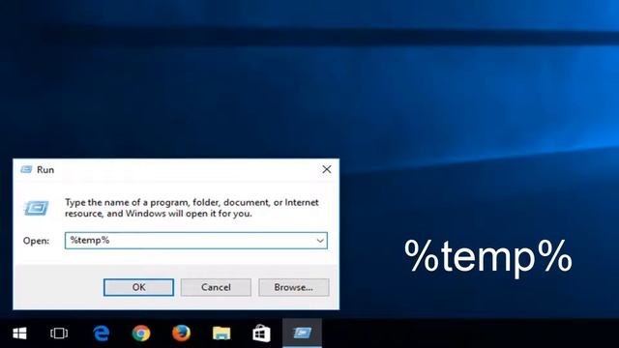This screenshot has width=619, height=348.
Task: Open the Windows Store from the taskbar
Action: tap(261, 333)
